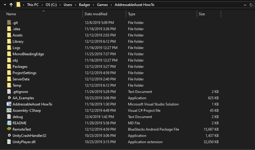The width and height of the screenshot is (255, 150).
Task: Select the .gitignore text document icon
Action: coord(9,92)
